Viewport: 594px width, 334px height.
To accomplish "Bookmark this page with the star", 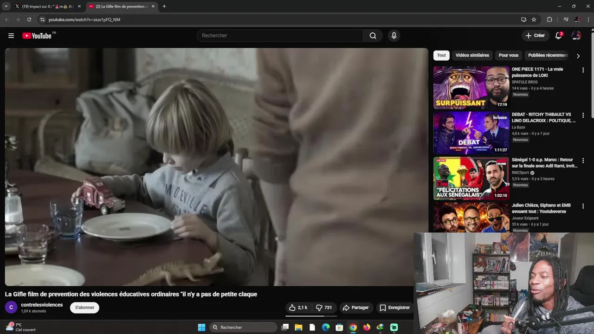I will tap(534, 19).
